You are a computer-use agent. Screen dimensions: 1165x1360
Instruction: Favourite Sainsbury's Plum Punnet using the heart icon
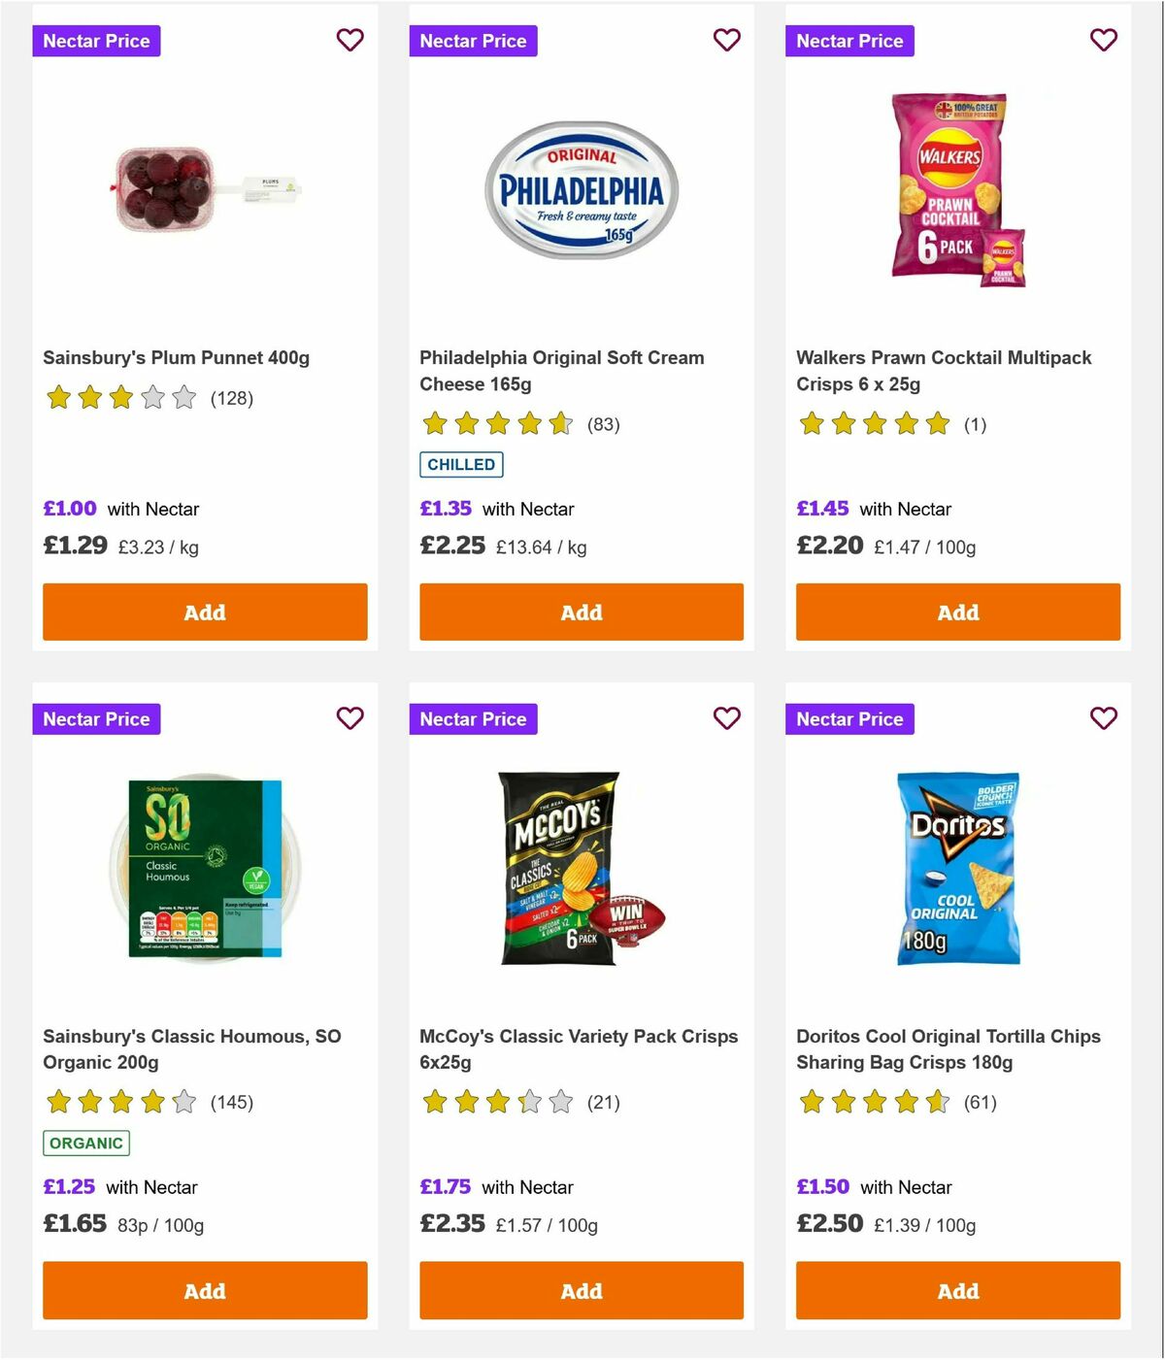pyautogui.click(x=349, y=40)
